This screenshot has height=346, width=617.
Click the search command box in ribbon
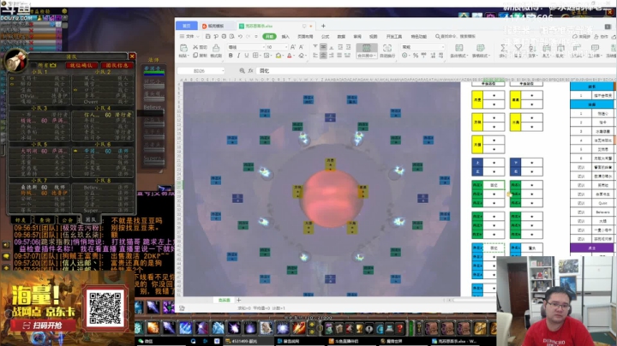click(456, 36)
